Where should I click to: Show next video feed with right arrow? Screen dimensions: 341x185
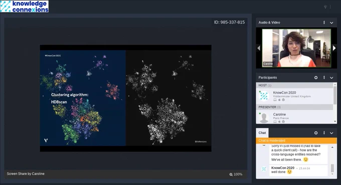tap(334, 48)
